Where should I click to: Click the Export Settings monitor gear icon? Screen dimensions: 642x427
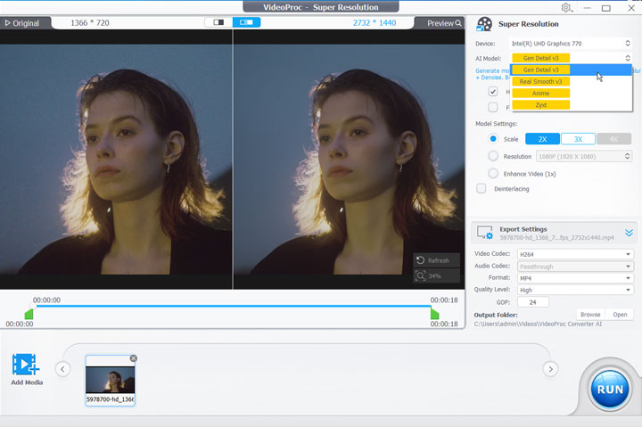pyautogui.click(x=485, y=233)
